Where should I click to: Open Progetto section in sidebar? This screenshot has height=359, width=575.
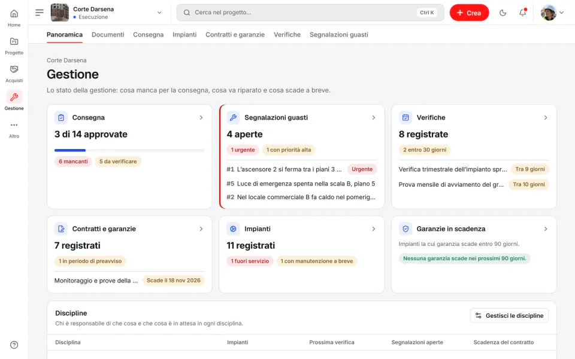coord(14,45)
